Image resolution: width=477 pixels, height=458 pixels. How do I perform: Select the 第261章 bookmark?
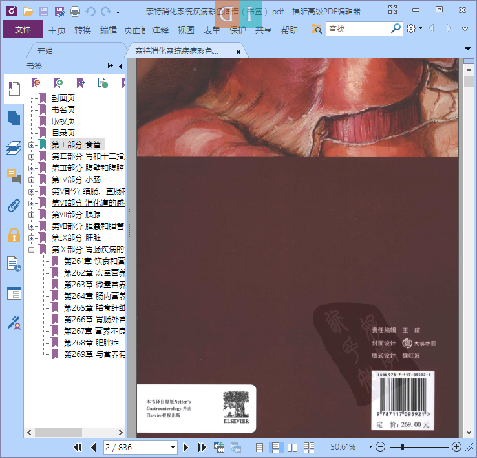(94, 261)
